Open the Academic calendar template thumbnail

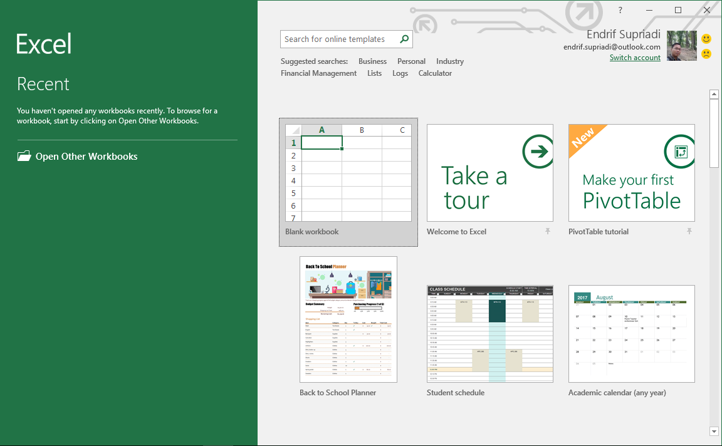coord(632,334)
